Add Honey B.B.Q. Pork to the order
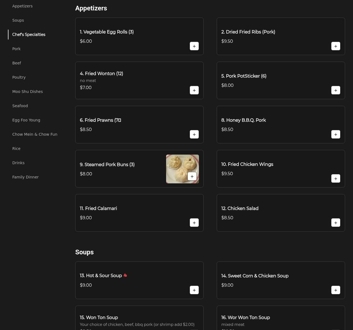Viewport: 353px width, 330px height. [x=336, y=134]
